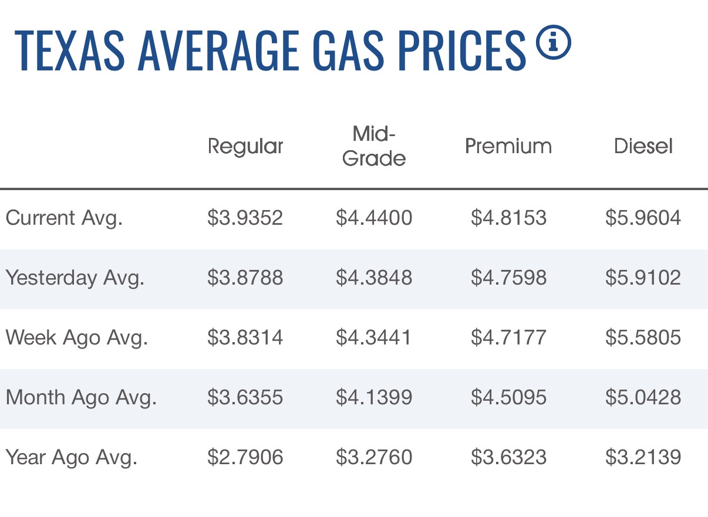Click month ago premium price $4.5095
Screen dimensions: 708x517
pos(508,398)
